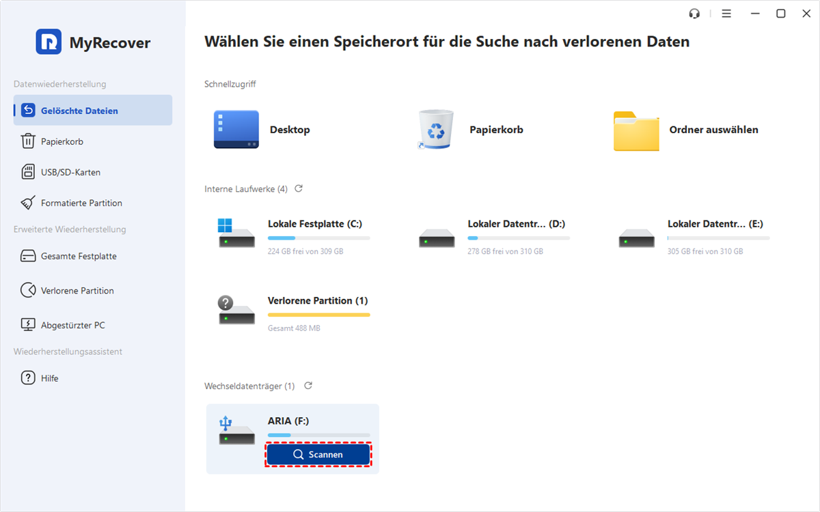Click the C: drive usage bar
This screenshot has width=820, height=512.
319,238
